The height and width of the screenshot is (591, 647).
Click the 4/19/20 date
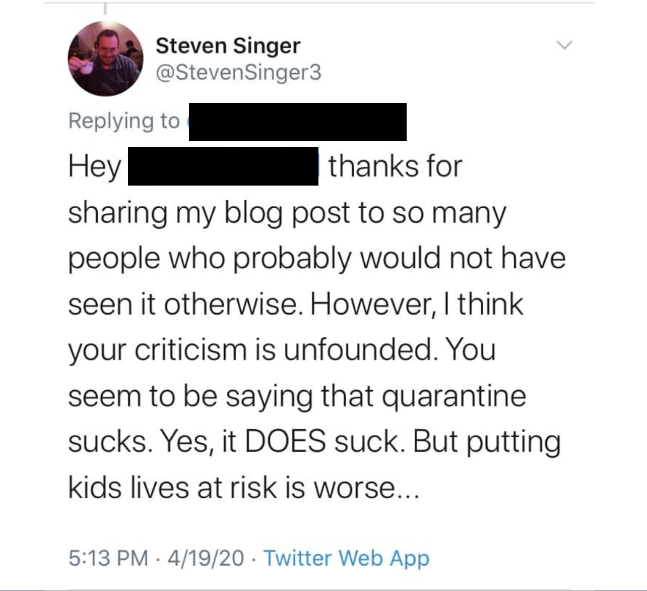click(x=206, y=558)
